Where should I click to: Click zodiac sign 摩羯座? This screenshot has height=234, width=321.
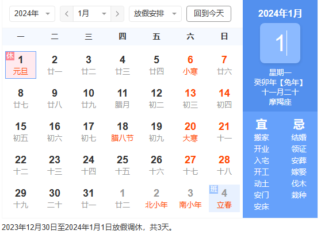coord(280,102)
